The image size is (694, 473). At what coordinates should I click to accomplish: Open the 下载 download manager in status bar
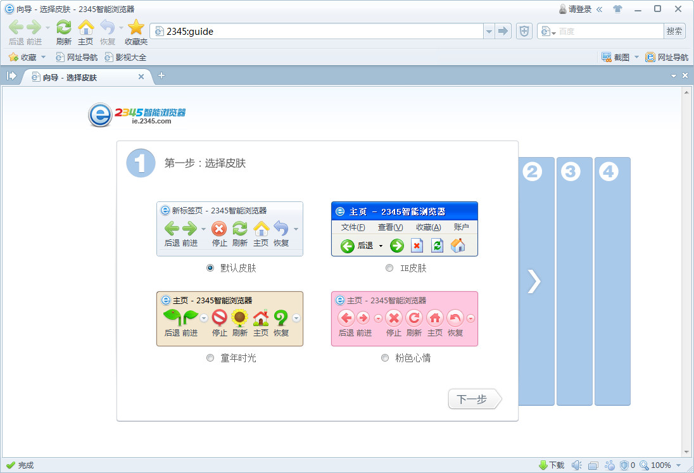click(552, 465)
